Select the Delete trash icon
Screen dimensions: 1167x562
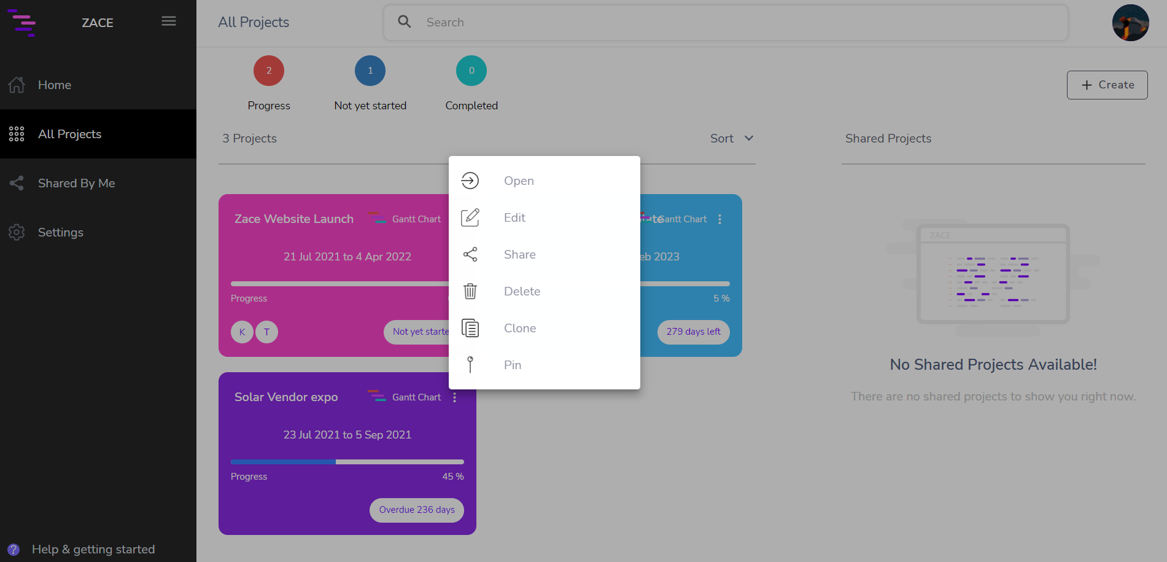coord(470,291)
